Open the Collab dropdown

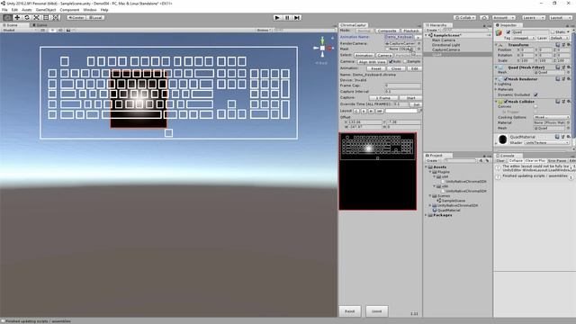pos(465,18)
